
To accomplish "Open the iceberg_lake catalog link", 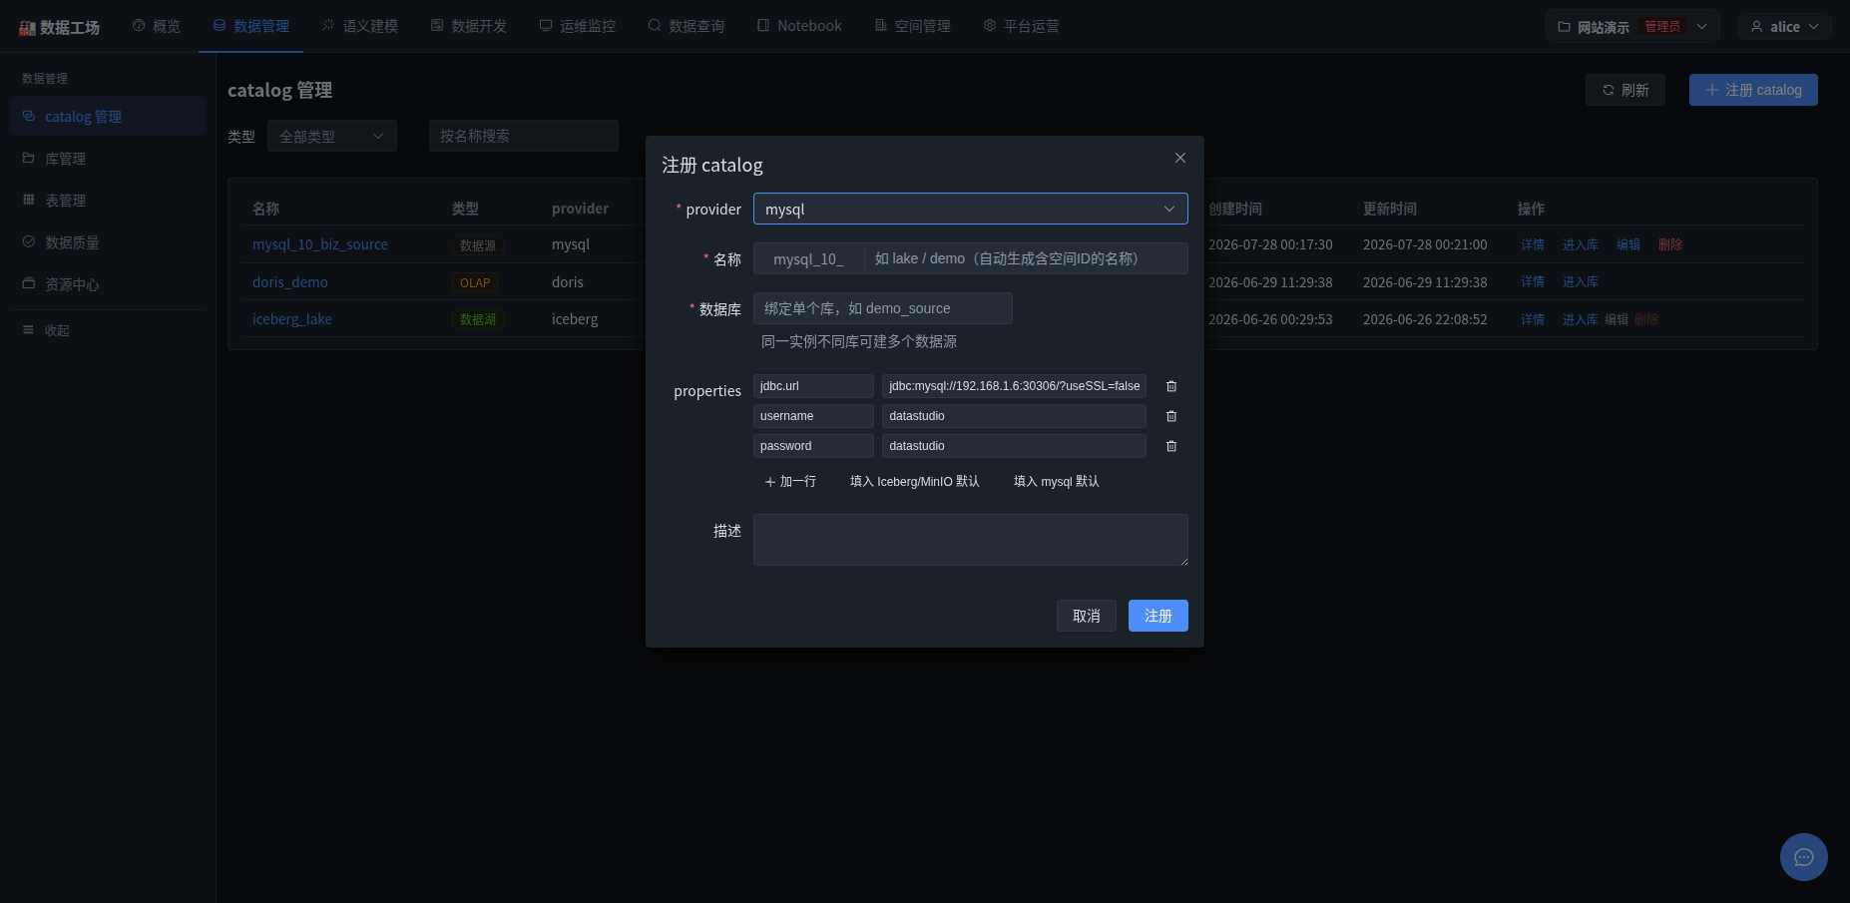I will tap(292, 319).
